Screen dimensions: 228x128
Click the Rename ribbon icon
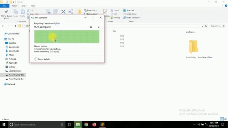pyautogui.click(x=71, y=12)
